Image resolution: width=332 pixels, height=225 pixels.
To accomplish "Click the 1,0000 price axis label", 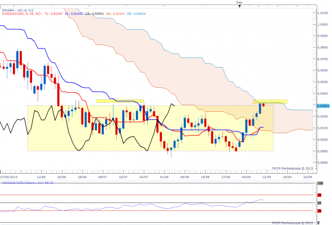I will click(x=323, y=25).
